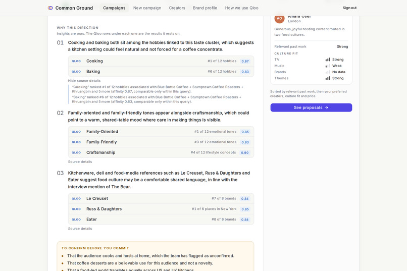Click the 'Weak' Music value
The width and height of the screenshot is (407, 271).
pos(337,66)
